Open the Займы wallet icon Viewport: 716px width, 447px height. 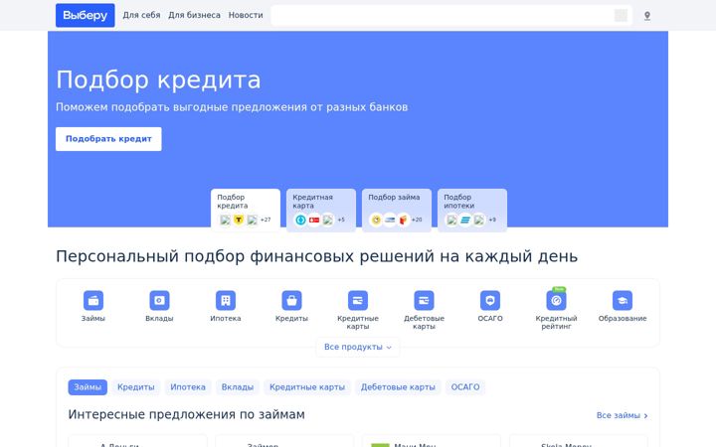click(93, 300)
